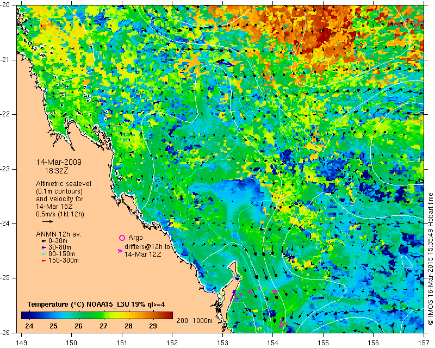435x348 pixels.
Task: Click the cyan 80-150m arrow legend icon
Action: [43, 254]
